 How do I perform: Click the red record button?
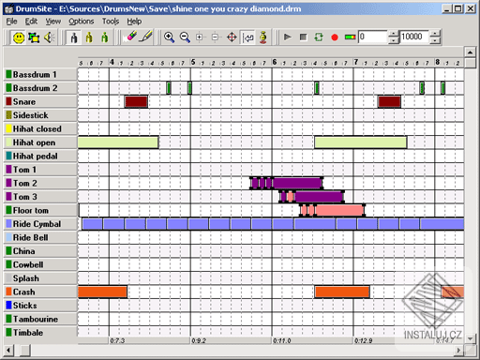335,37
